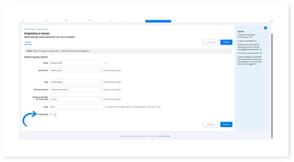
Task: Click the top Cancelar button
Action: 211,42
